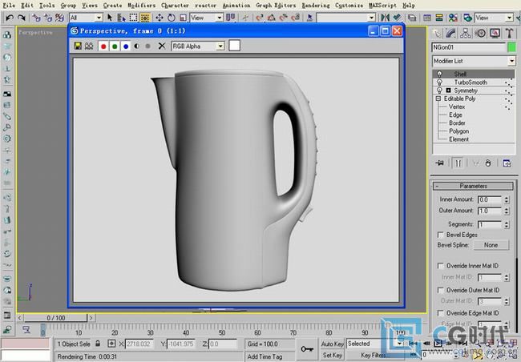Enable Override Outer Mat ID checkbox
Image resolution: width=521 pixels, height=362 pixels.
[441, 290]
